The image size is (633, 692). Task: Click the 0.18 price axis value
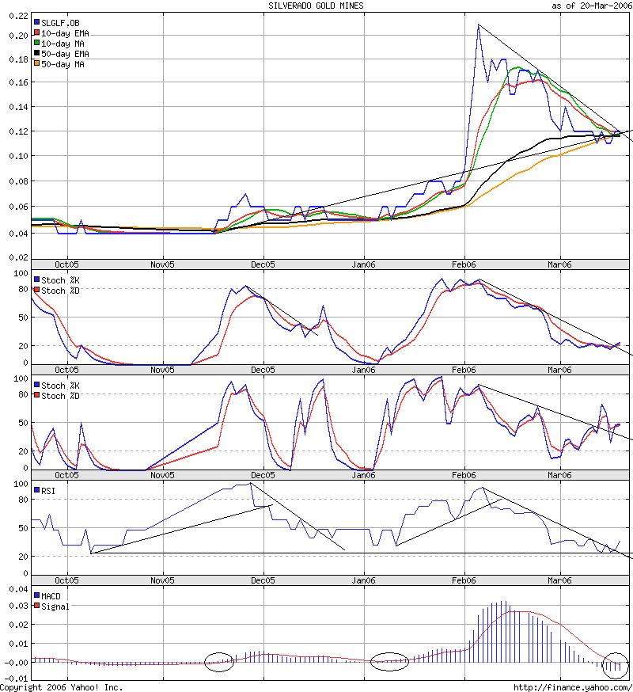point(18,59)
